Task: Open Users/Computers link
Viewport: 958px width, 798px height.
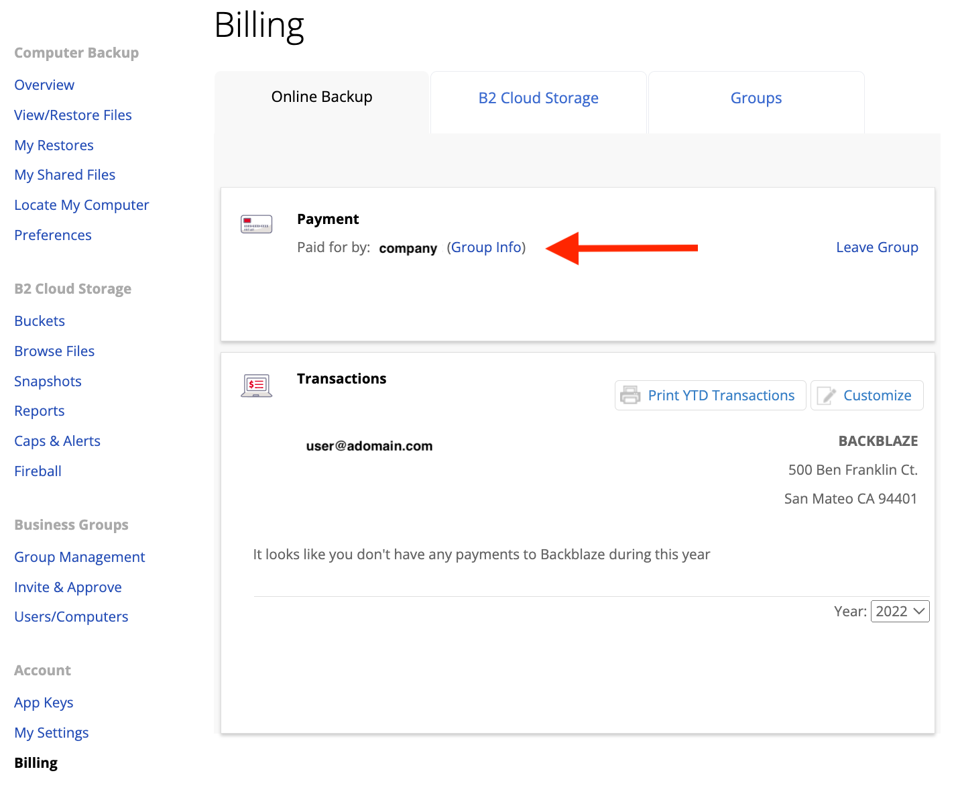Action: coord(71,617)
